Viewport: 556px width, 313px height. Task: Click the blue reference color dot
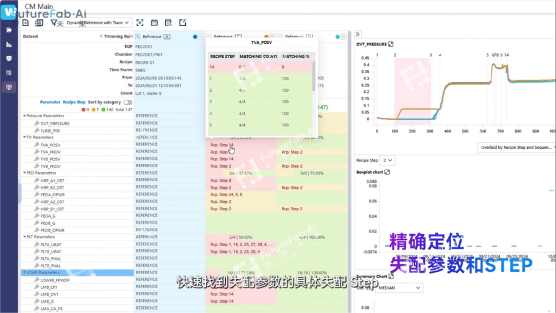[x=195, y=37]
